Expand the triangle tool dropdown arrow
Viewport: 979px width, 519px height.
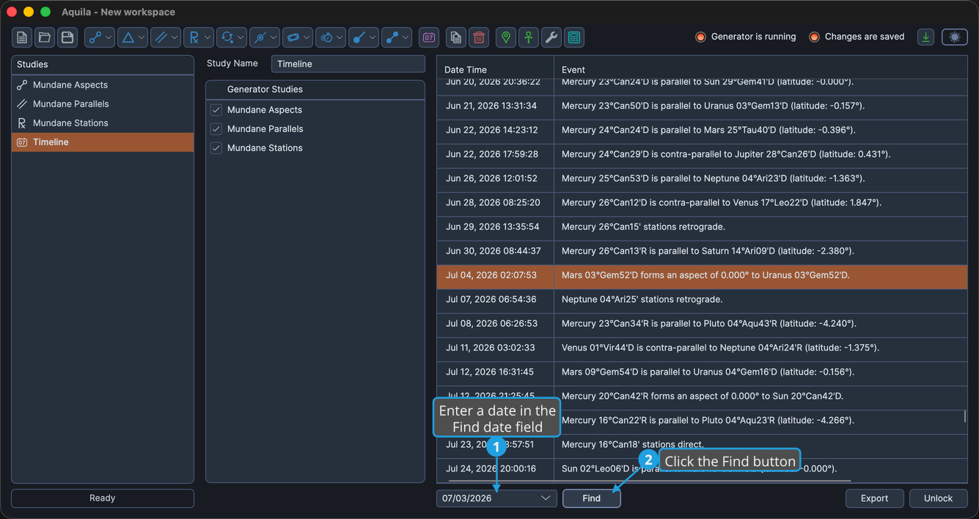tap(142, 37)
